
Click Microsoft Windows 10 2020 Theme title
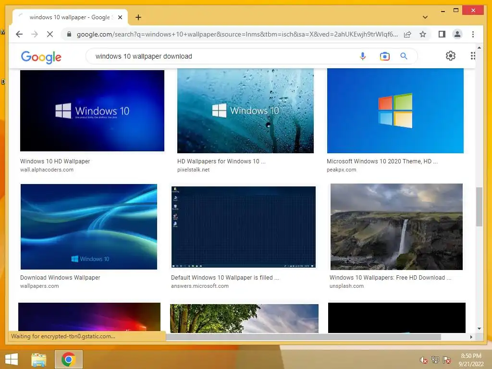click(x=382, y=161)
